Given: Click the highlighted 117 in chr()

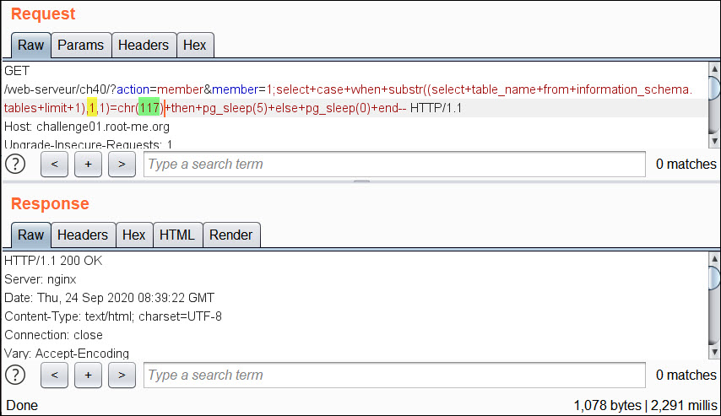Looking at the screenshot, I should 149,108.
